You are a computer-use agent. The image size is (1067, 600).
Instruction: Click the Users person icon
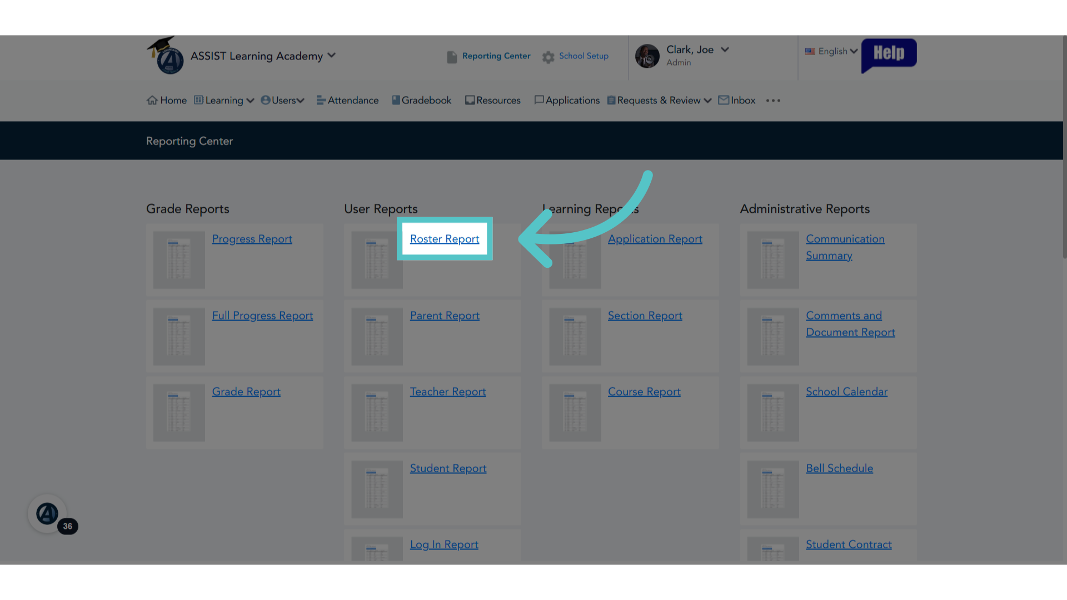266,100
